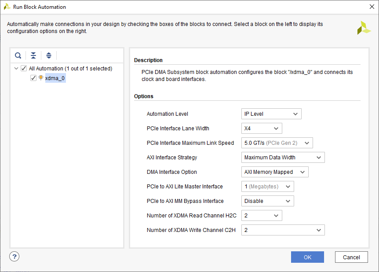
Task: Toggle the All Automation checkbox
Action: [24, 69]
